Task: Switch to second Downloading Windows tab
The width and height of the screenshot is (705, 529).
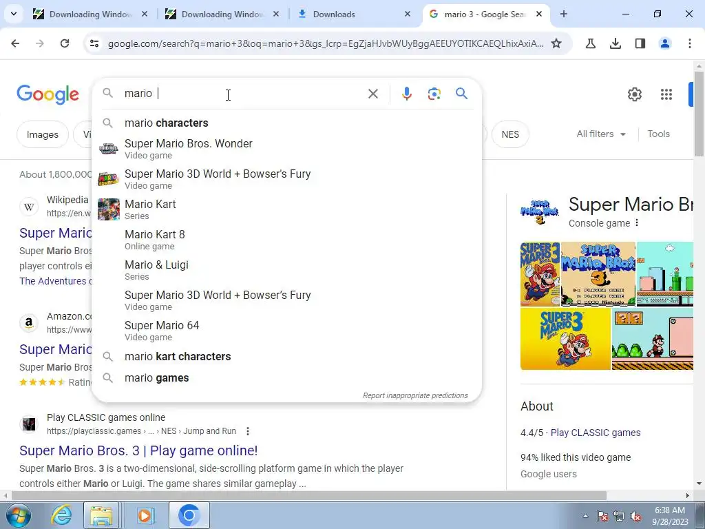Action: (x=222, y=14)
